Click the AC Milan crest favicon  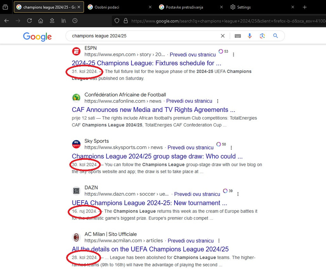click(x=76, y=237)
